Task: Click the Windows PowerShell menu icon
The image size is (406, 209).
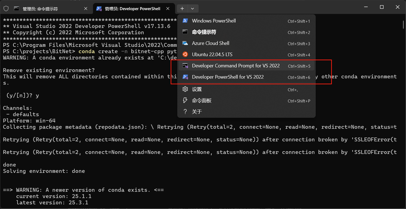Action: point(185,21)
